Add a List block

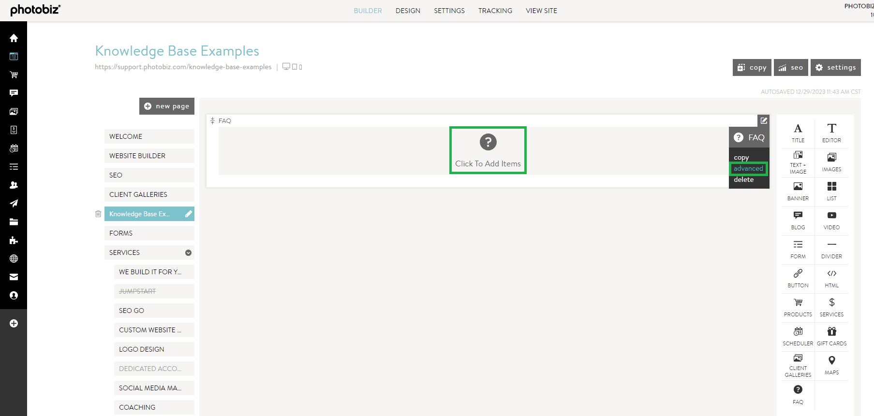831,191
